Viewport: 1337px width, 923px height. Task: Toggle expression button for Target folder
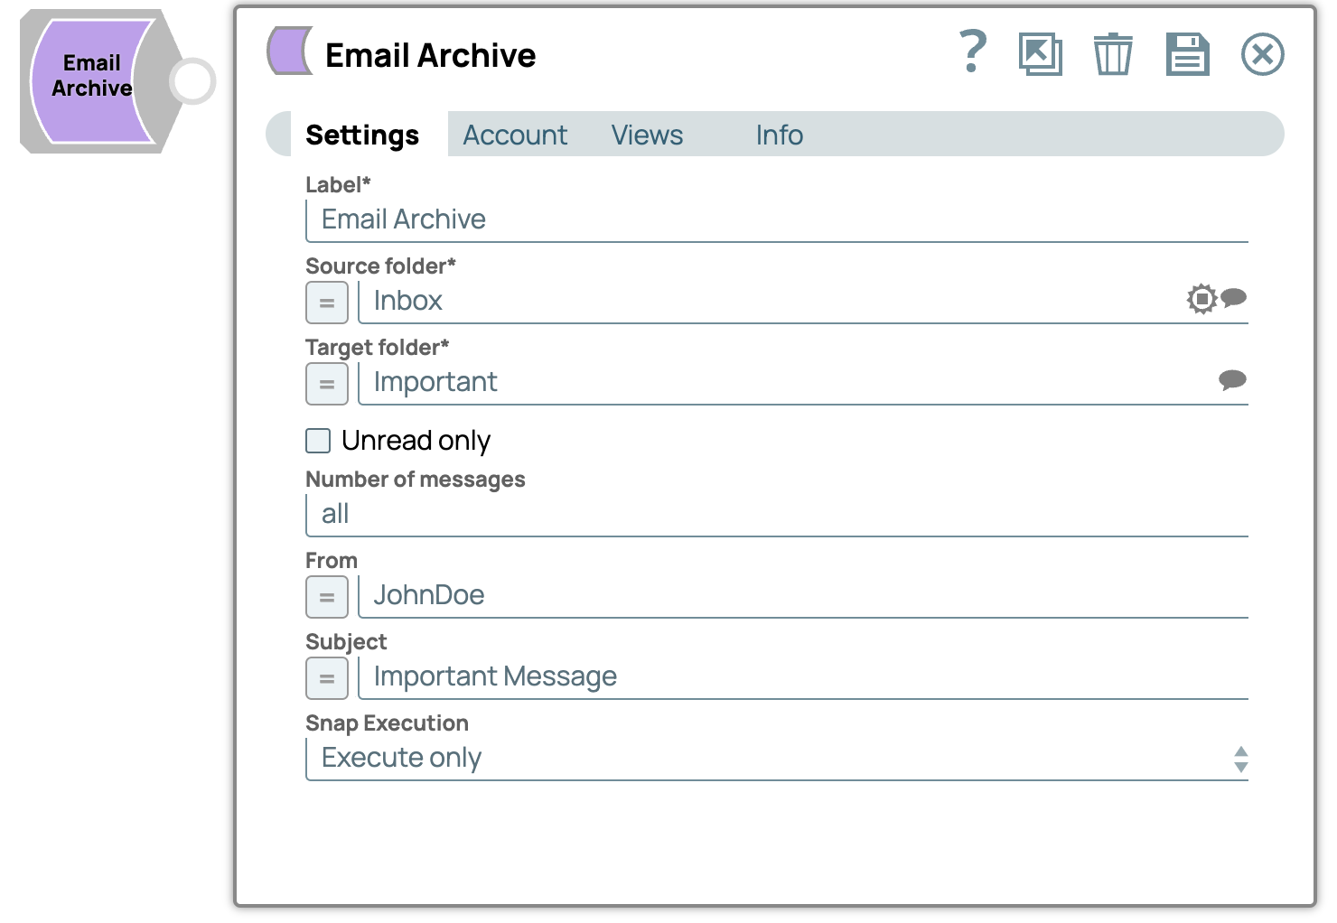(327, 384)
